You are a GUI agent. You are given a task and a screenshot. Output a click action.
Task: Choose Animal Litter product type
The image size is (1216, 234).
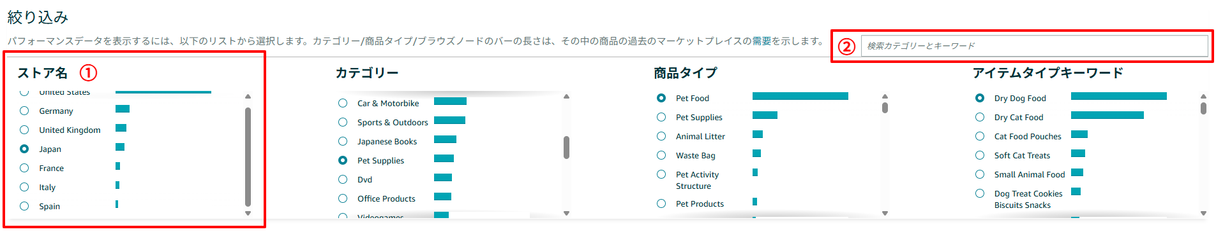tap(661, 136)
